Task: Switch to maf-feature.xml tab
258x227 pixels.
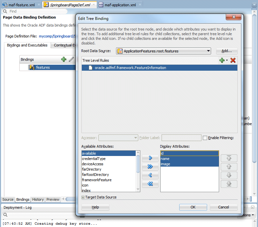Action: tap(21, 5)
